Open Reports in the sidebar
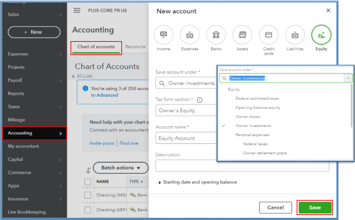The height and width of the screenshot is (220, 355). point(16,93)
